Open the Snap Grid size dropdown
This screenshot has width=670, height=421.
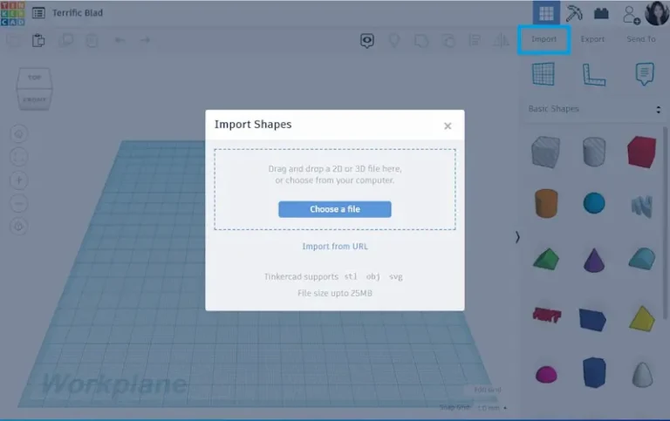[x=492, y=408]
